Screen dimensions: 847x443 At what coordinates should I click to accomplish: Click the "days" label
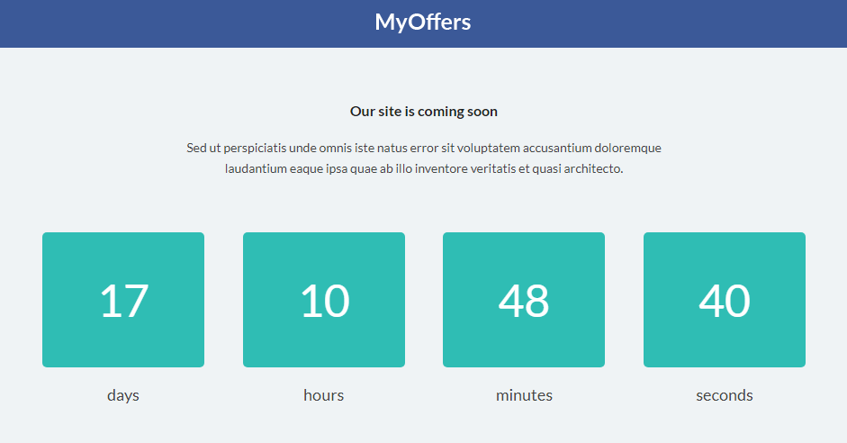point(123,395)
